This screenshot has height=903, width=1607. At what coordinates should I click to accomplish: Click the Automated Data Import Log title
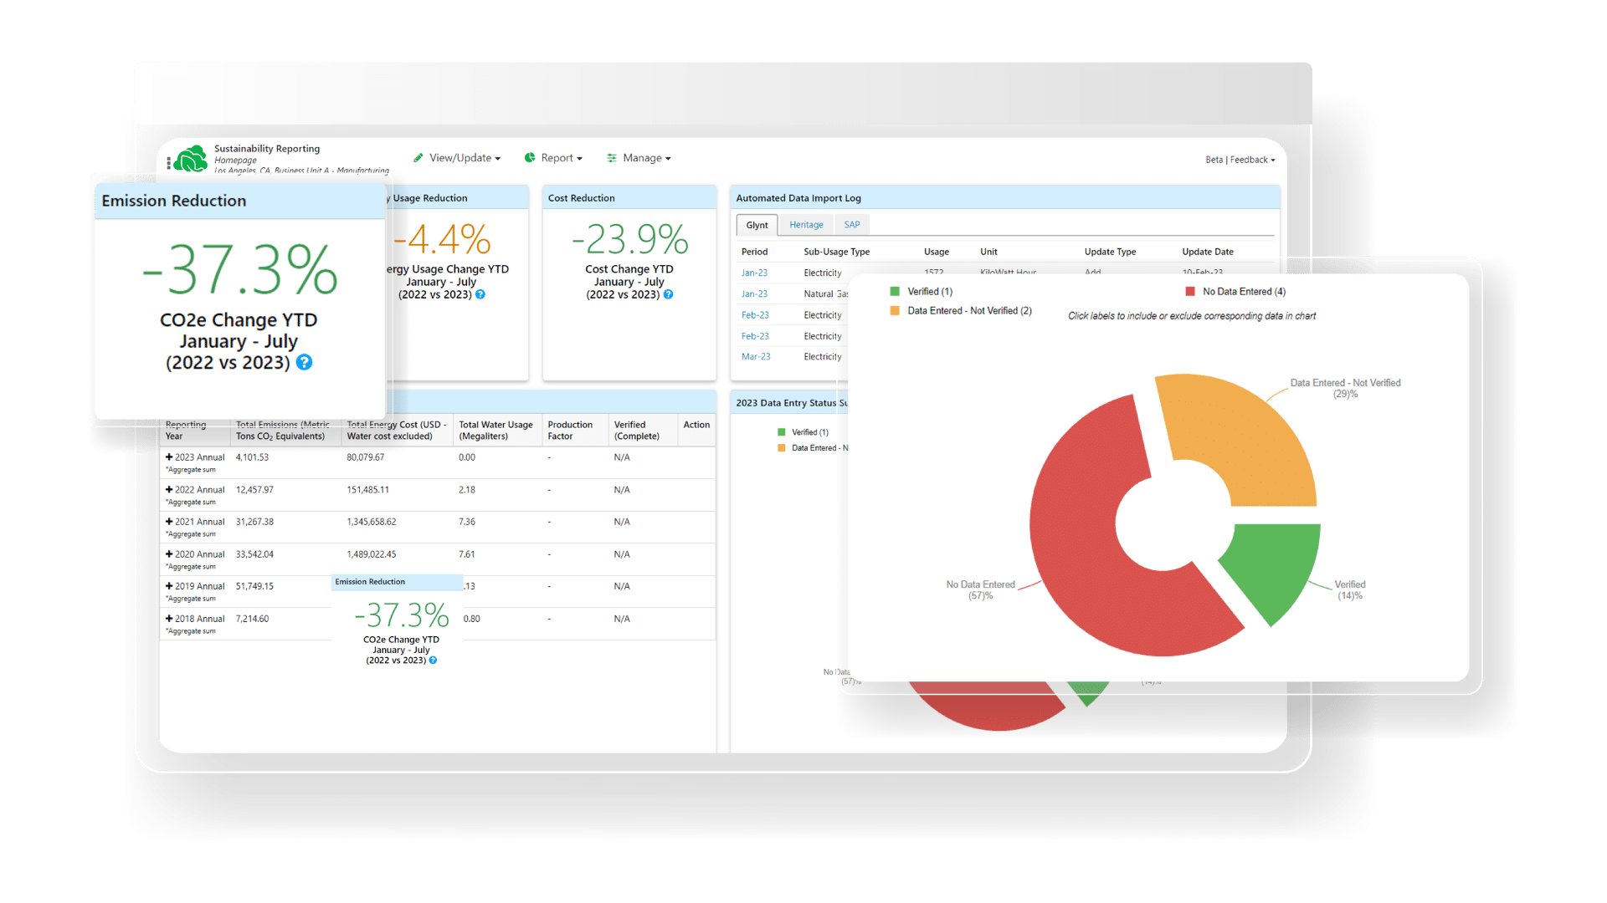798,198
